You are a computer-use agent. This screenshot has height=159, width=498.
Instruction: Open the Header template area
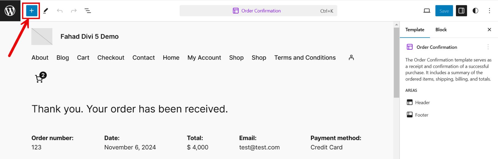[x=422, y=103]
